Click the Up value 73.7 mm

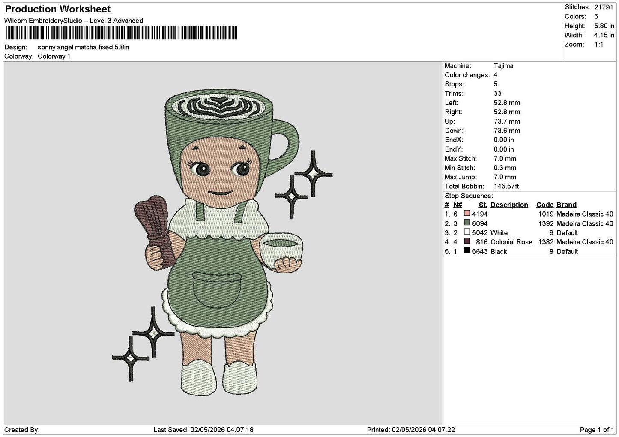(x=507, y=121)
